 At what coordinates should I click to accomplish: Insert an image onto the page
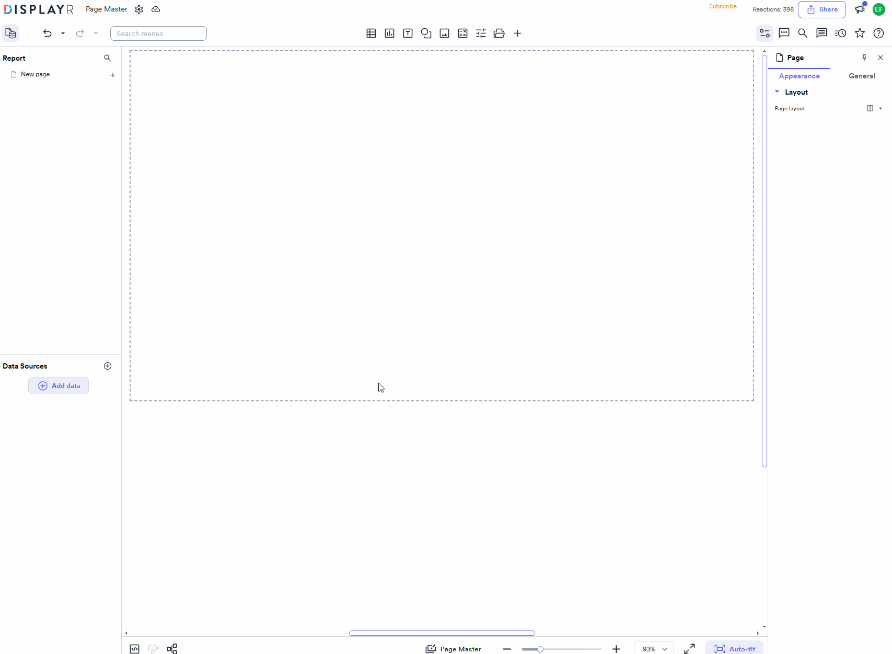coord(444,33)
